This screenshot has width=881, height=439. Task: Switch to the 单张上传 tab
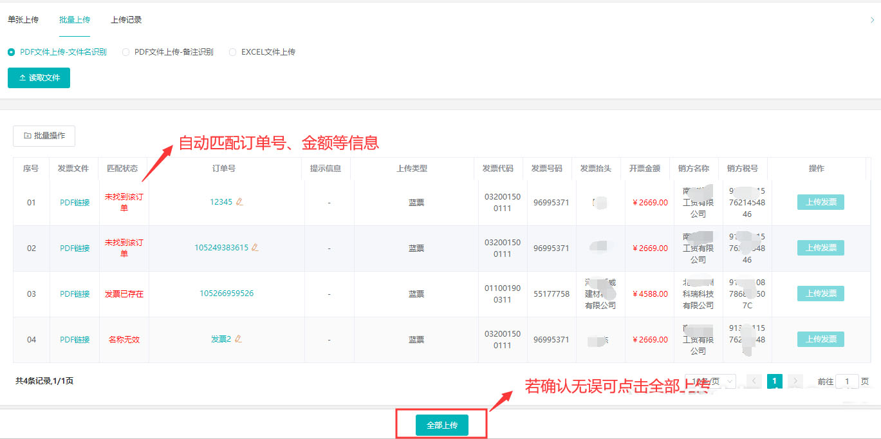23,20
